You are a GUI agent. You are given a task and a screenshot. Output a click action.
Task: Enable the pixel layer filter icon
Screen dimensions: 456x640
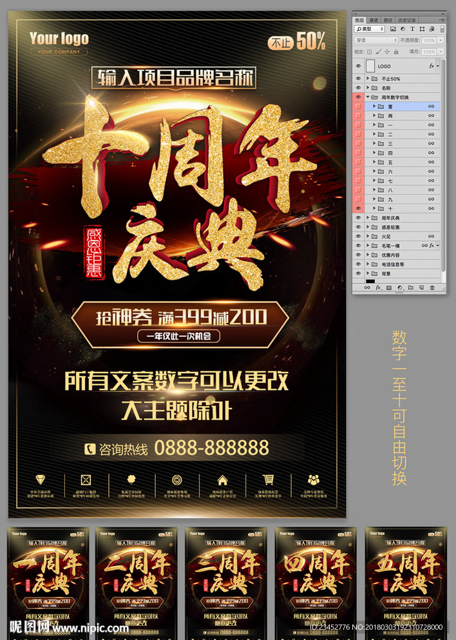393,29
